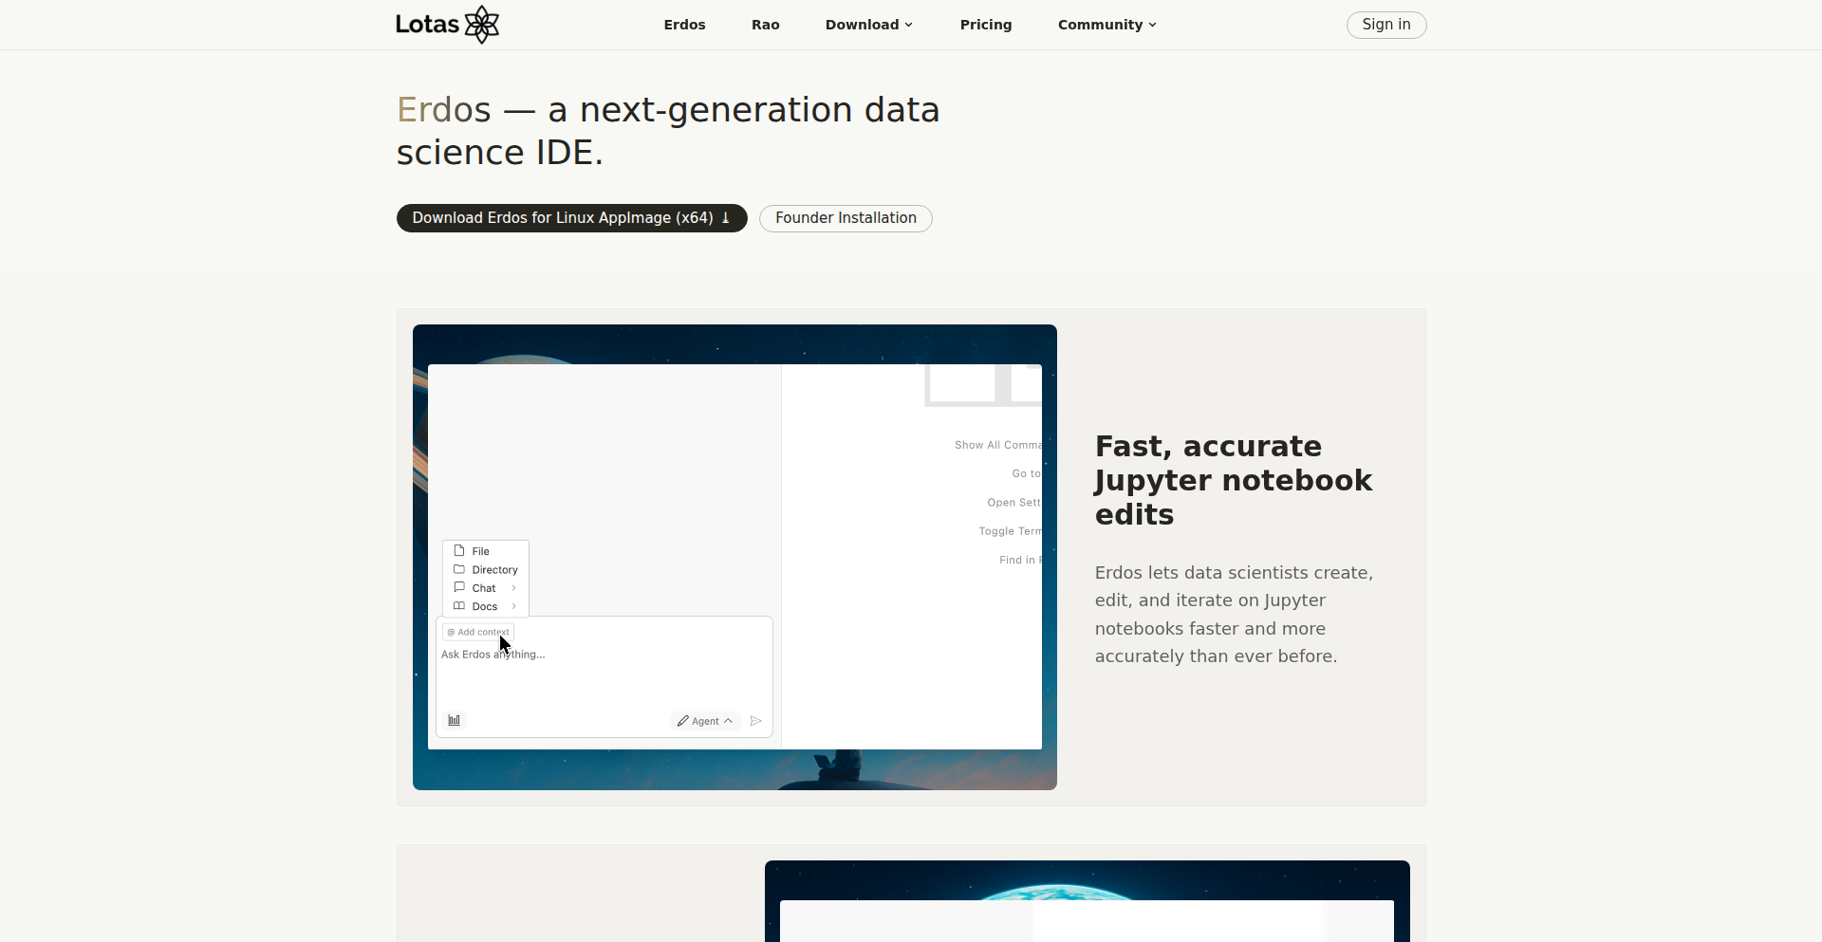The image size is (1822, 942).
Task: Expand the Download nav dropdown
Action: (869, 25)
